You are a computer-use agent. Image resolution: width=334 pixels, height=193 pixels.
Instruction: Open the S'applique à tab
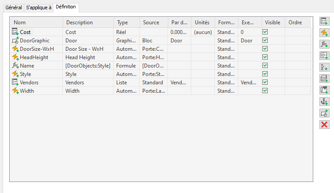[x=38, y=8]
